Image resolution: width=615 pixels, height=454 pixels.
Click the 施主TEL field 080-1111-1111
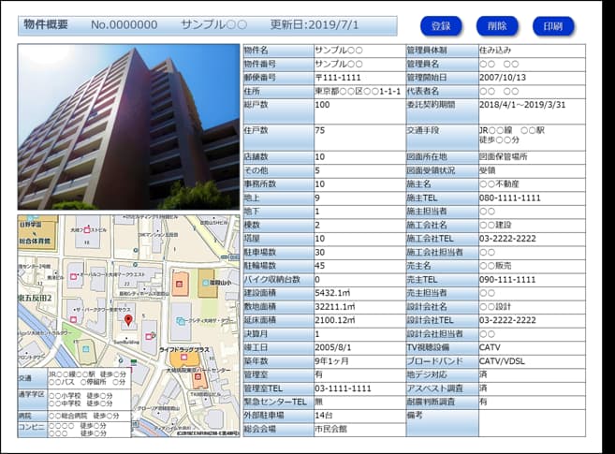(x=530, y=198)
